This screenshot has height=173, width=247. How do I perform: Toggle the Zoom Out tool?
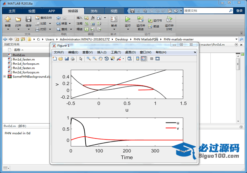[x=95, y=59]
